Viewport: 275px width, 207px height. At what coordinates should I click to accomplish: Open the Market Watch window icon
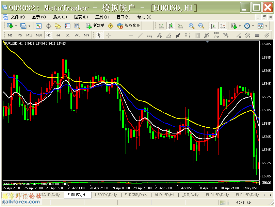pos(39,26)
